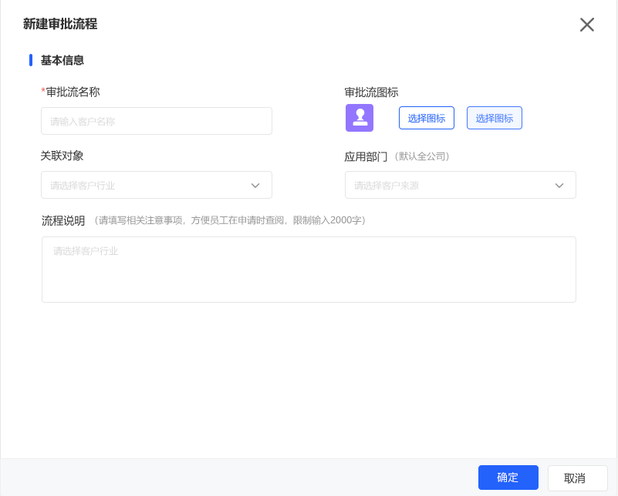Click the 应用部门 label
Screen dimensions: 618x496
tap(366, 156)
